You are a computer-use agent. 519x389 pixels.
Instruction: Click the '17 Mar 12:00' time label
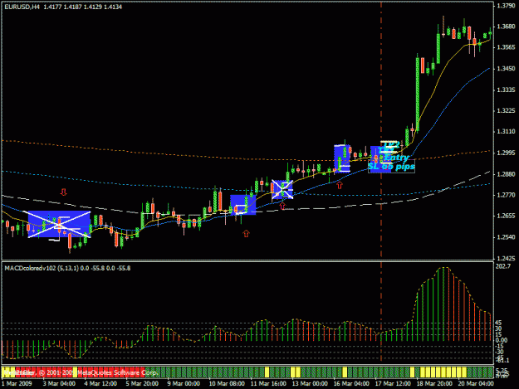(394, 384)
